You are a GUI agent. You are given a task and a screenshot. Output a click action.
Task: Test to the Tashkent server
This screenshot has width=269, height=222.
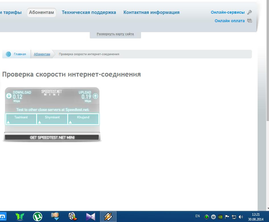(21, 119)
